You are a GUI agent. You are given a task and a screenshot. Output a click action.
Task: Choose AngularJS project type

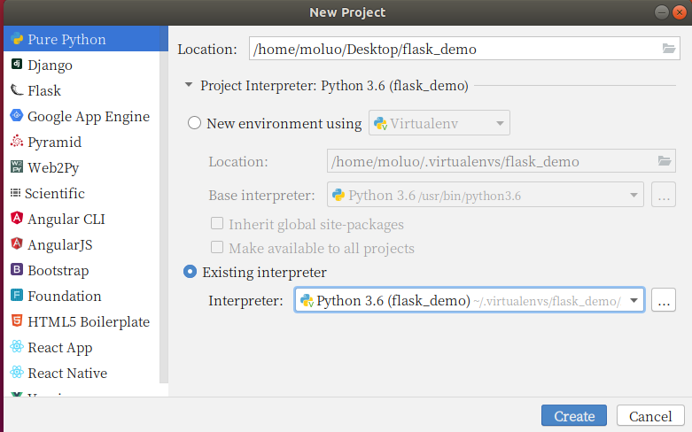click(x=82, y=243)
